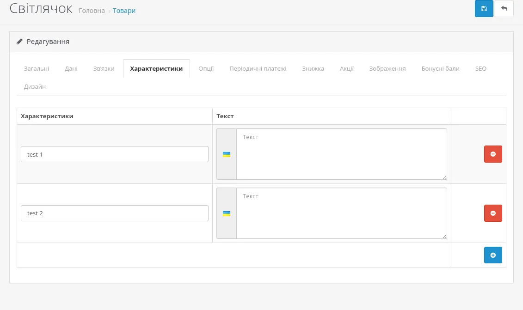Switch to the Дизайн tab

tap(35, 87)
